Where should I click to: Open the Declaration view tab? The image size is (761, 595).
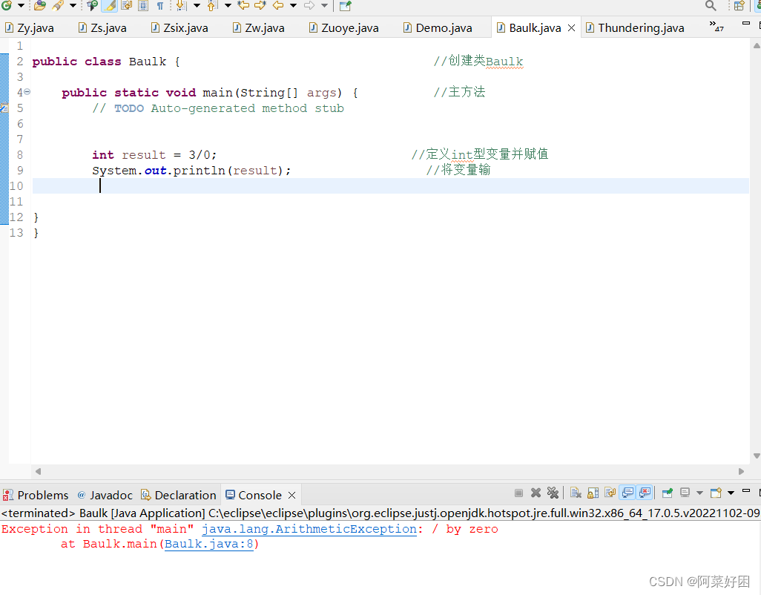179,495
